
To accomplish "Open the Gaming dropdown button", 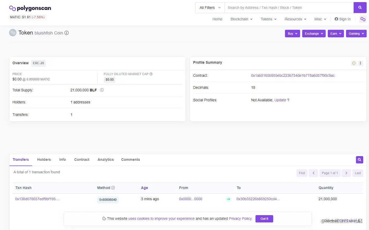I will [356, 34].
